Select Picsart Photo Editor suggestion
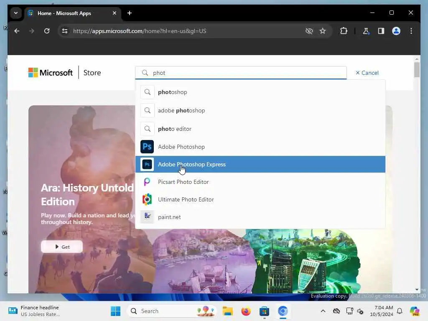This screenshot has height=321, width=428. [x=260, y=182]
